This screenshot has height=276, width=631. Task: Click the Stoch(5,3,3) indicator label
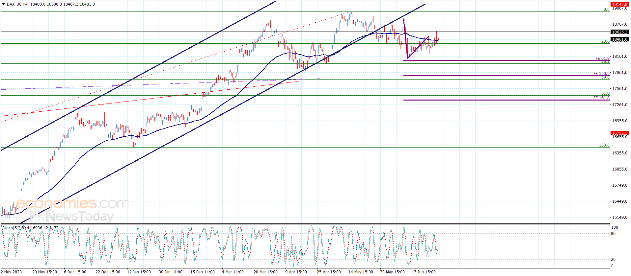14,228
